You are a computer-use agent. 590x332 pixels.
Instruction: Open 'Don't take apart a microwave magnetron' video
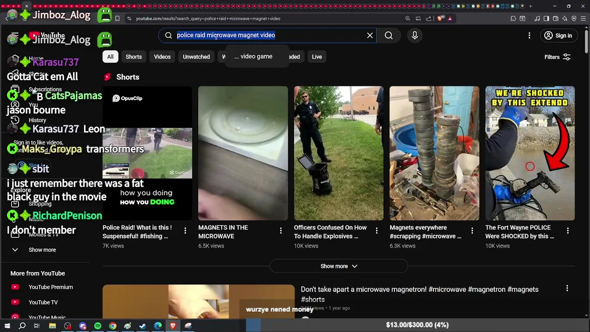[x=419, y=294]
